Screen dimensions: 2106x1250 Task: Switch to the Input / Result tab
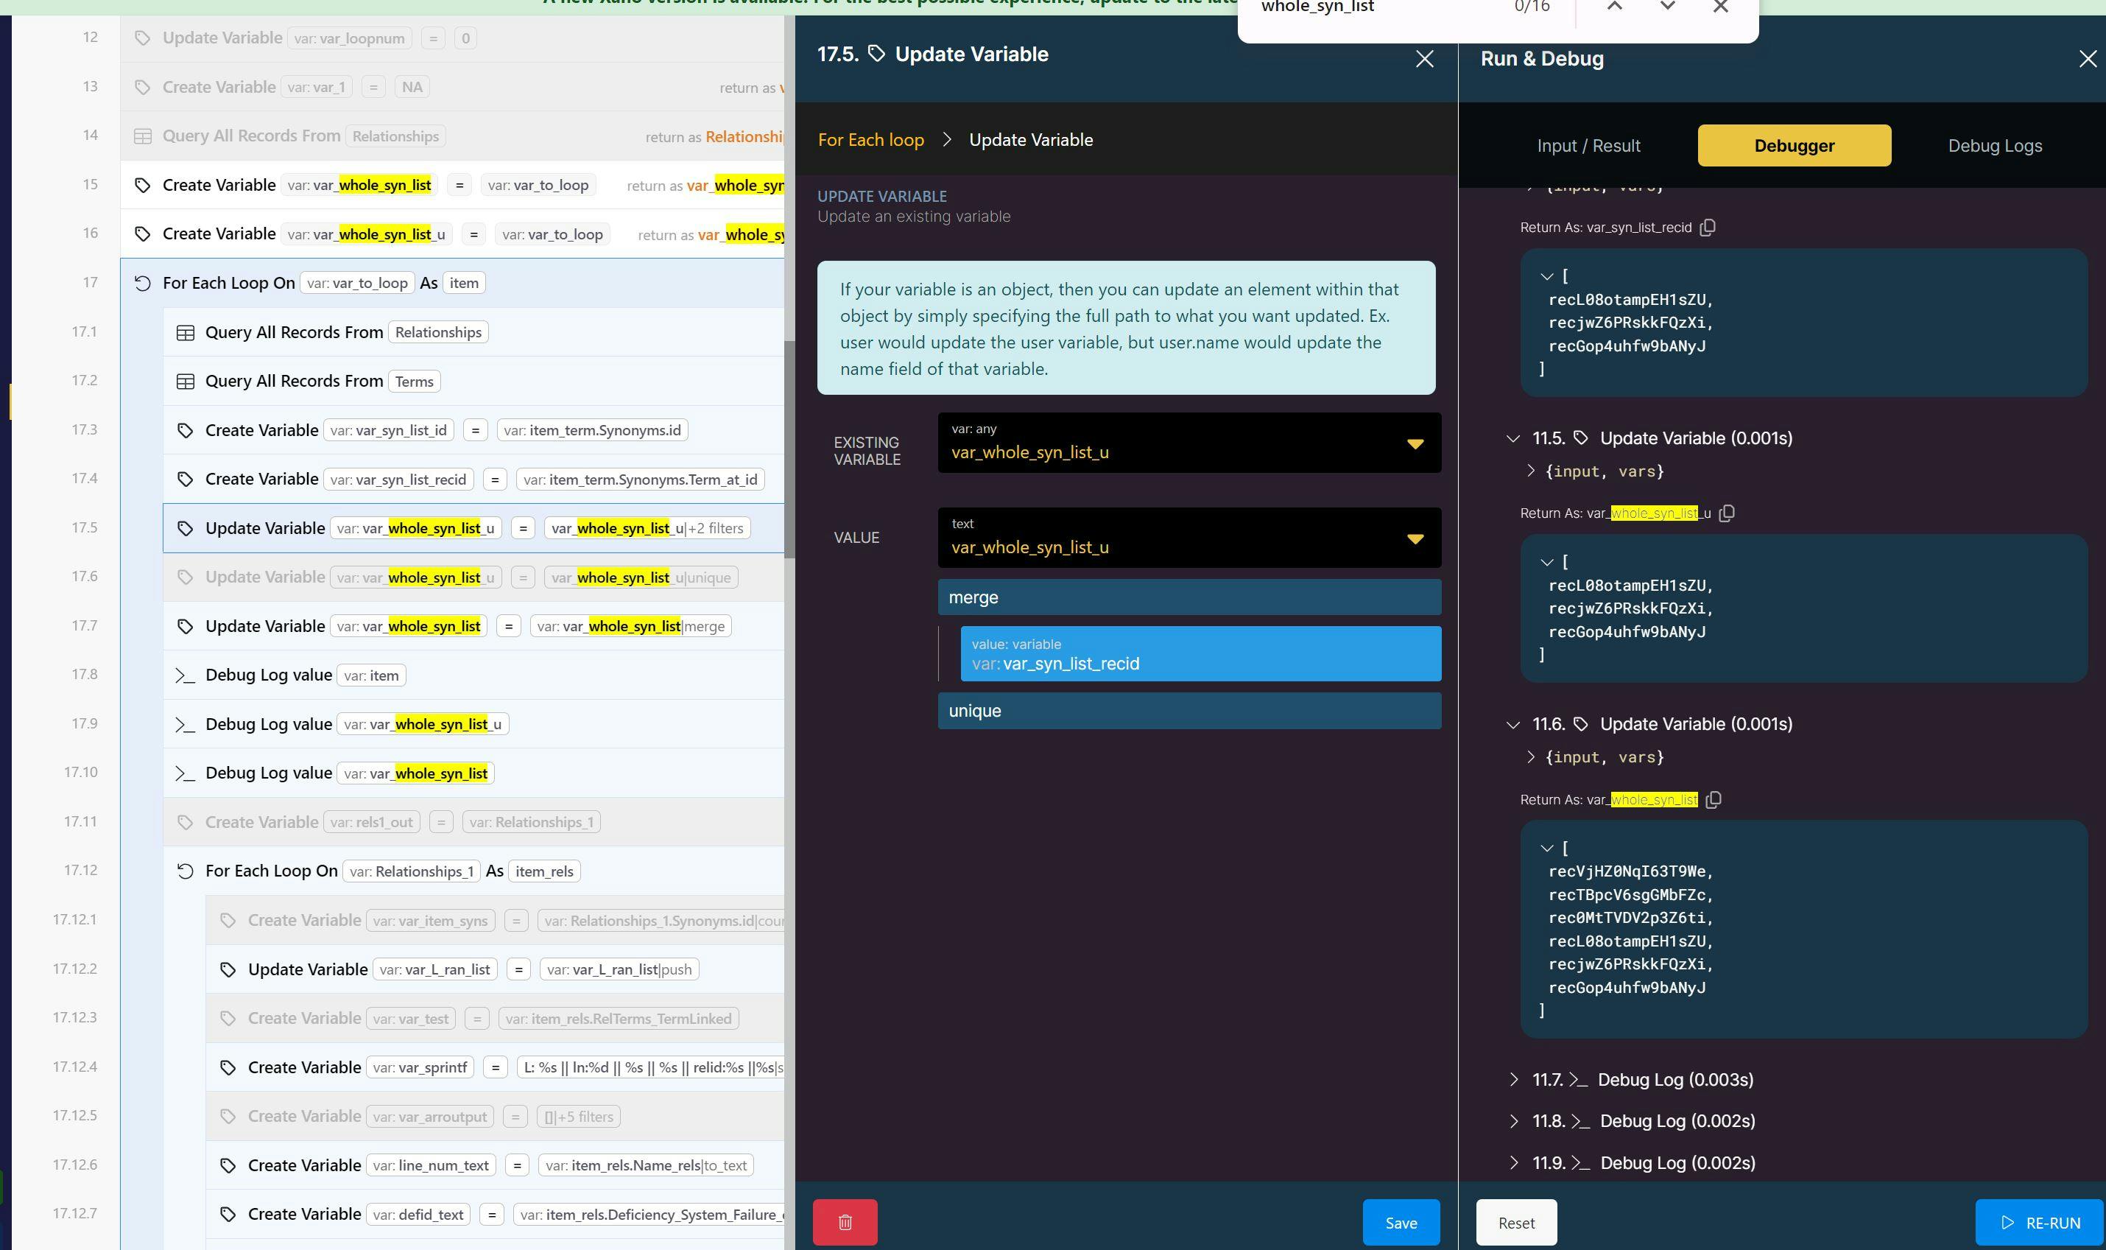point(1588,146)
